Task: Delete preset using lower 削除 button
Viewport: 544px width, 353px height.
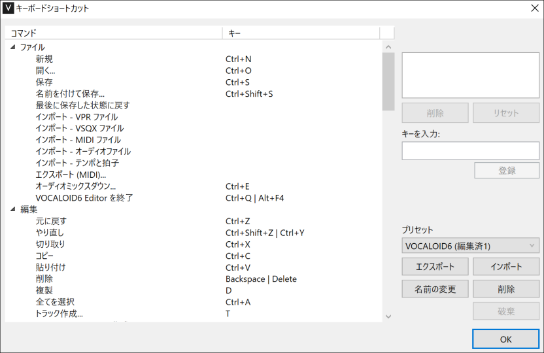Action: point(506,289)
